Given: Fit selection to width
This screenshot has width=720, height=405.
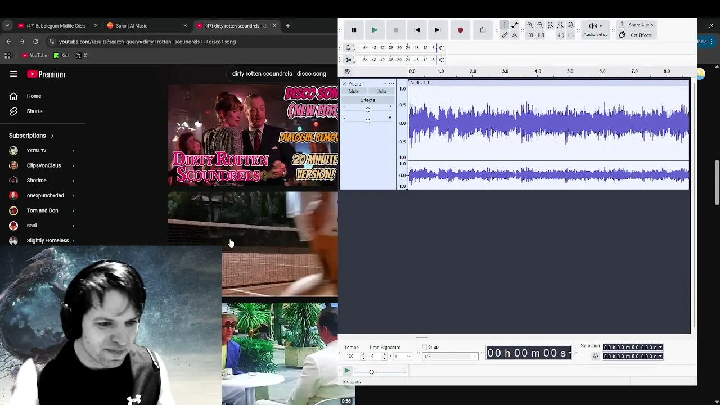Looking at the screenshot, I should 550,25.
